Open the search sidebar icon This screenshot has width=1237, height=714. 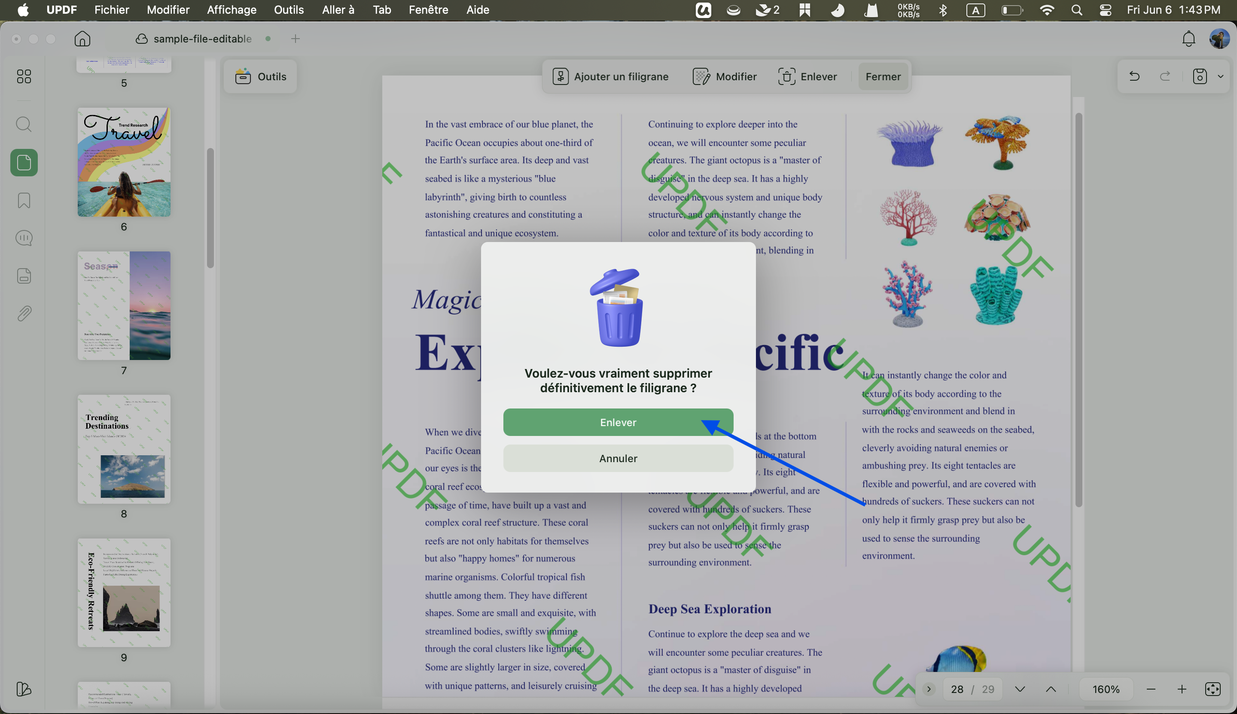pyautogui.click(x=24, y=124)
